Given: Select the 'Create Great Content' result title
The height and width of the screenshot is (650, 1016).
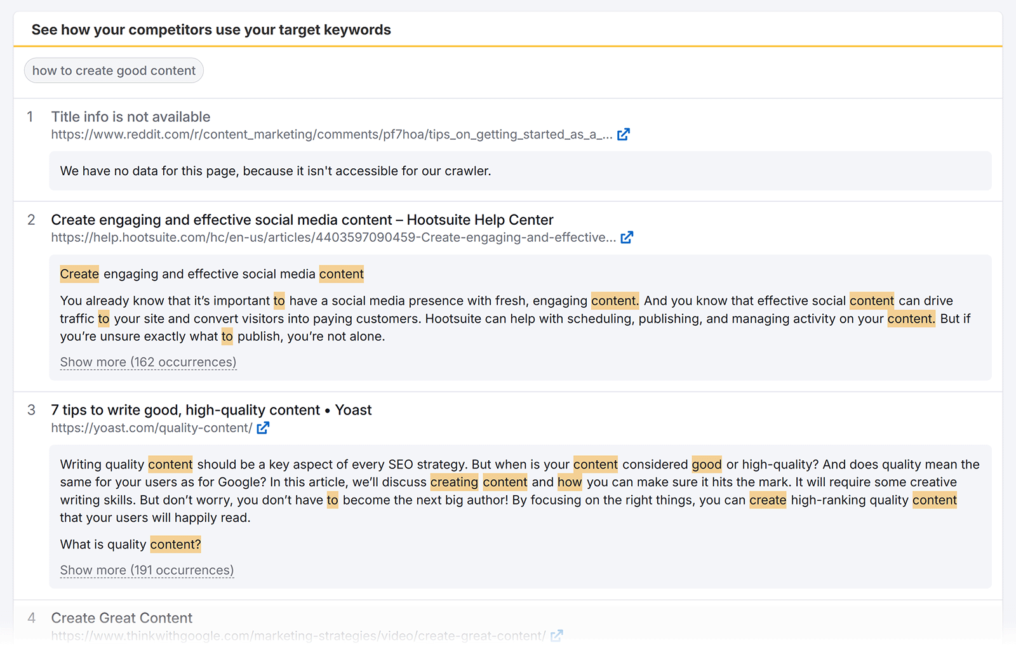Looking at the screenshot, I should pos(121,617).
